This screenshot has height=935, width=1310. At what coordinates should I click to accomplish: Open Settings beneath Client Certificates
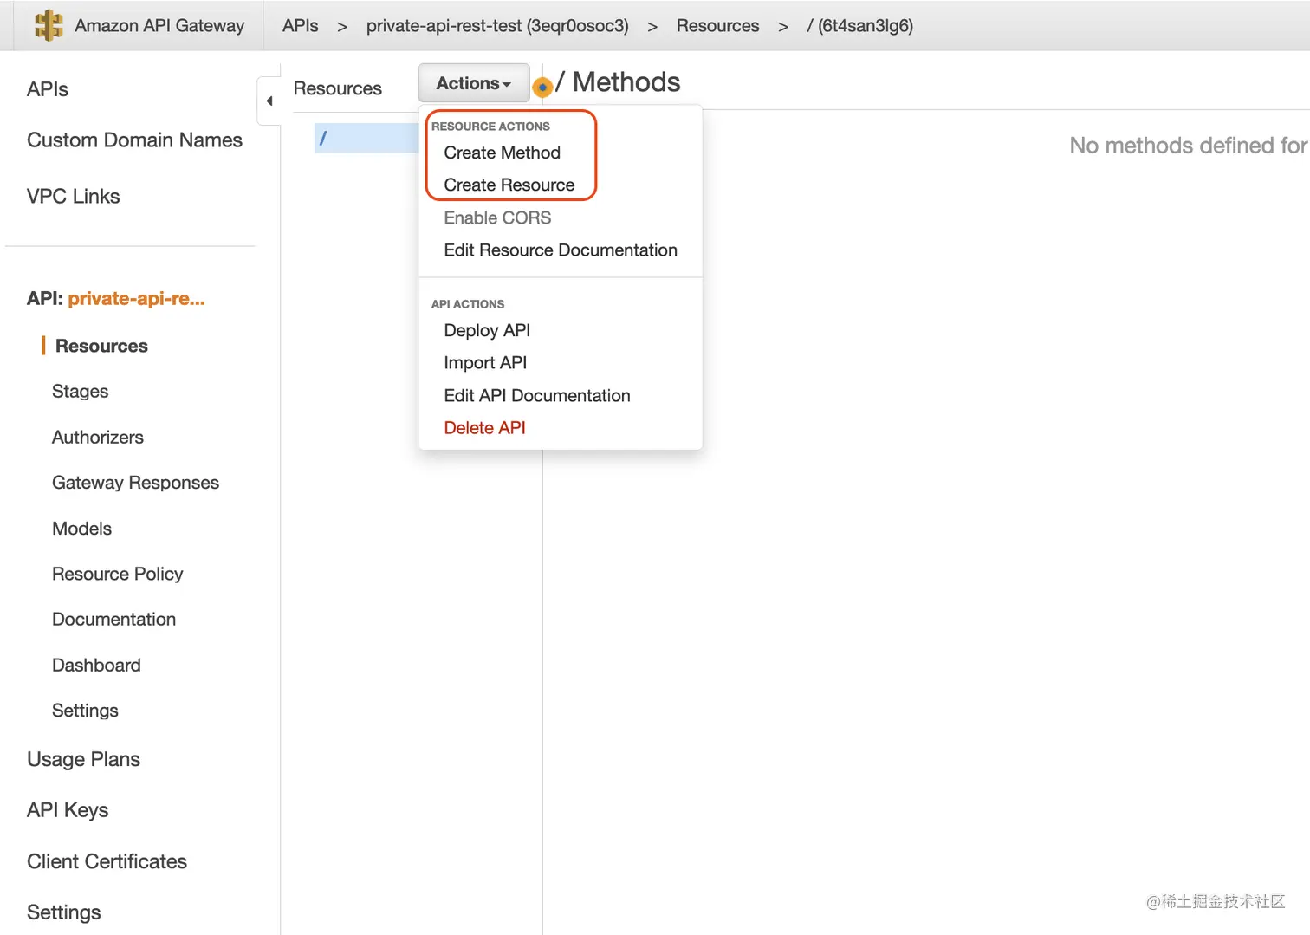[x=64, y=912]
